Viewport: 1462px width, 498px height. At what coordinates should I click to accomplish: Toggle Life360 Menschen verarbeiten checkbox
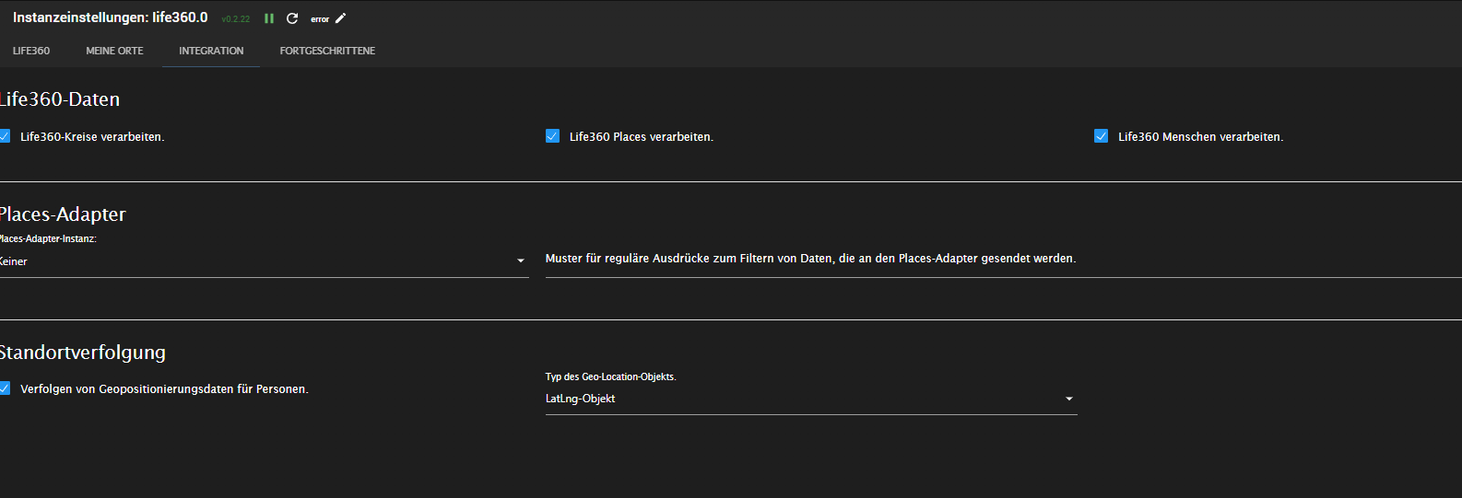(x=1102, y=136)
